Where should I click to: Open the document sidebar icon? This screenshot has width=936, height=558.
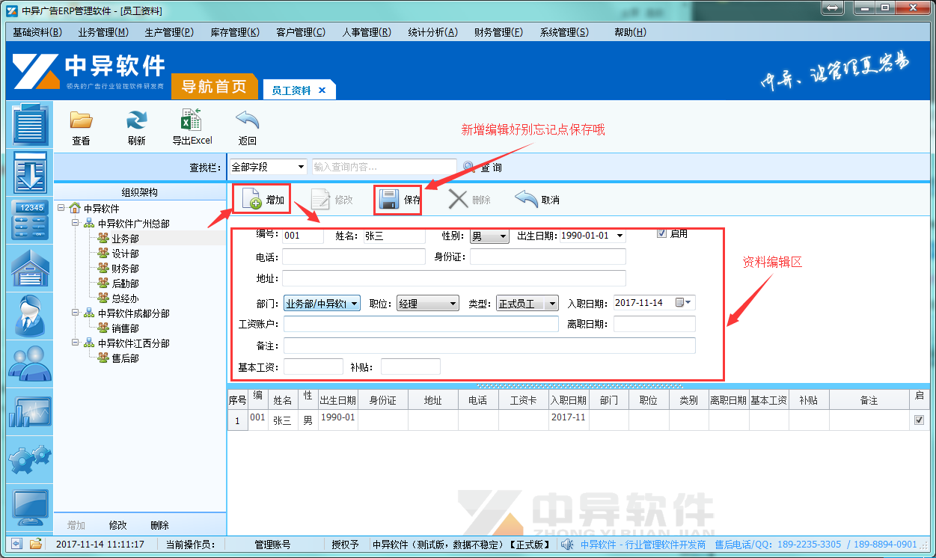point(30,125)
